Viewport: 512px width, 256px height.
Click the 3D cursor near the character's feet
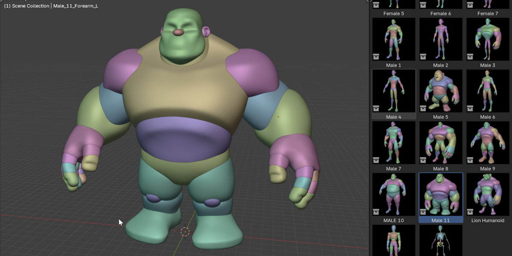pyautogui.click(x=185, y=232)
